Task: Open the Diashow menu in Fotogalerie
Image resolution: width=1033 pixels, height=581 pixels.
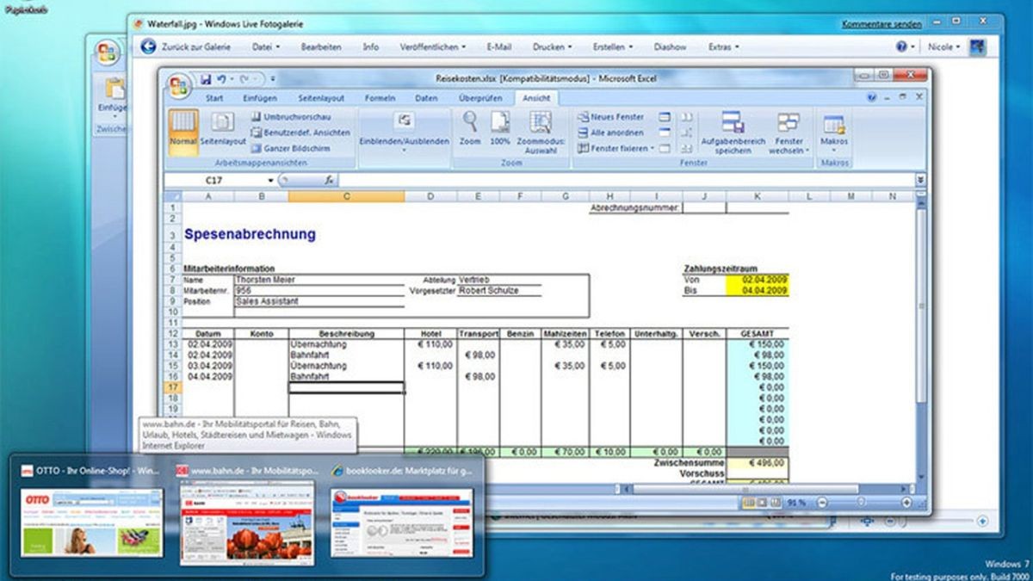Action: click(x=671, y=46)
